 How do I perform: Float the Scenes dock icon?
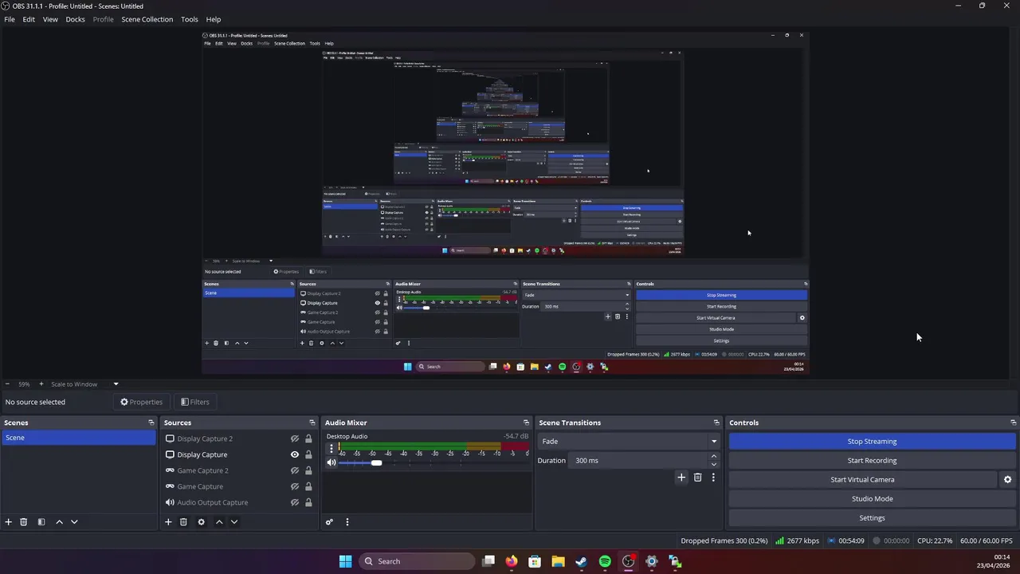point(151,423)
